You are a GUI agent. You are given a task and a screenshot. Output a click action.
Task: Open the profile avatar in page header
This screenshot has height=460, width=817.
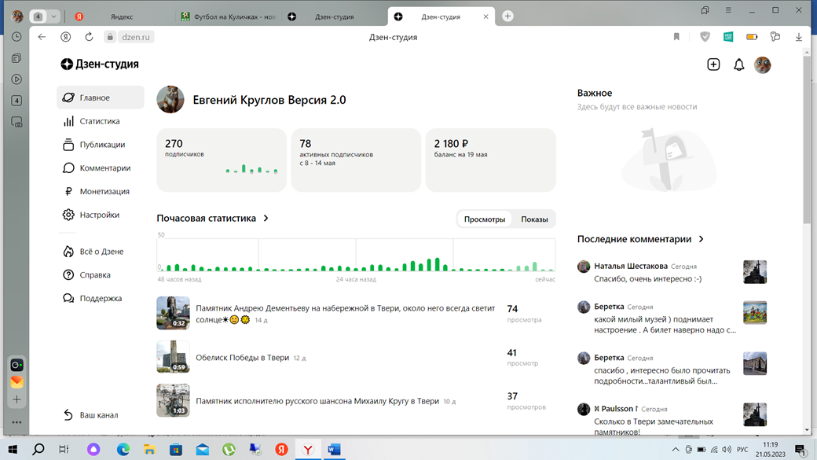click(762, 64)
